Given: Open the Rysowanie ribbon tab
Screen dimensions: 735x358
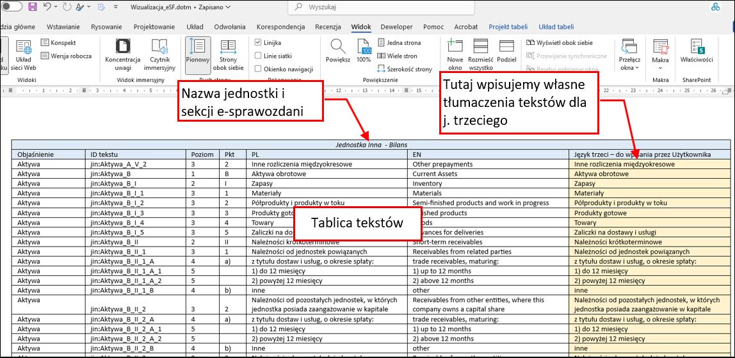Looking at the screenshot, I should click(106, 27).
